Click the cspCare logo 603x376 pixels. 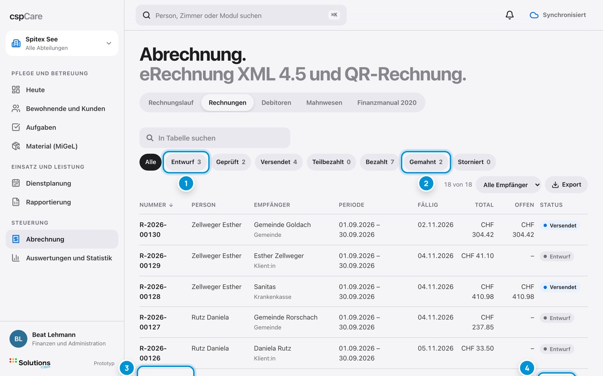(x=26, y=17)
